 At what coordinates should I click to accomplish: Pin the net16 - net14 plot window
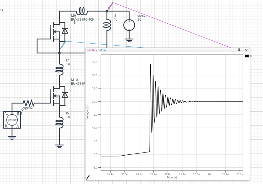pyautogui.click(x=239, y=50)
